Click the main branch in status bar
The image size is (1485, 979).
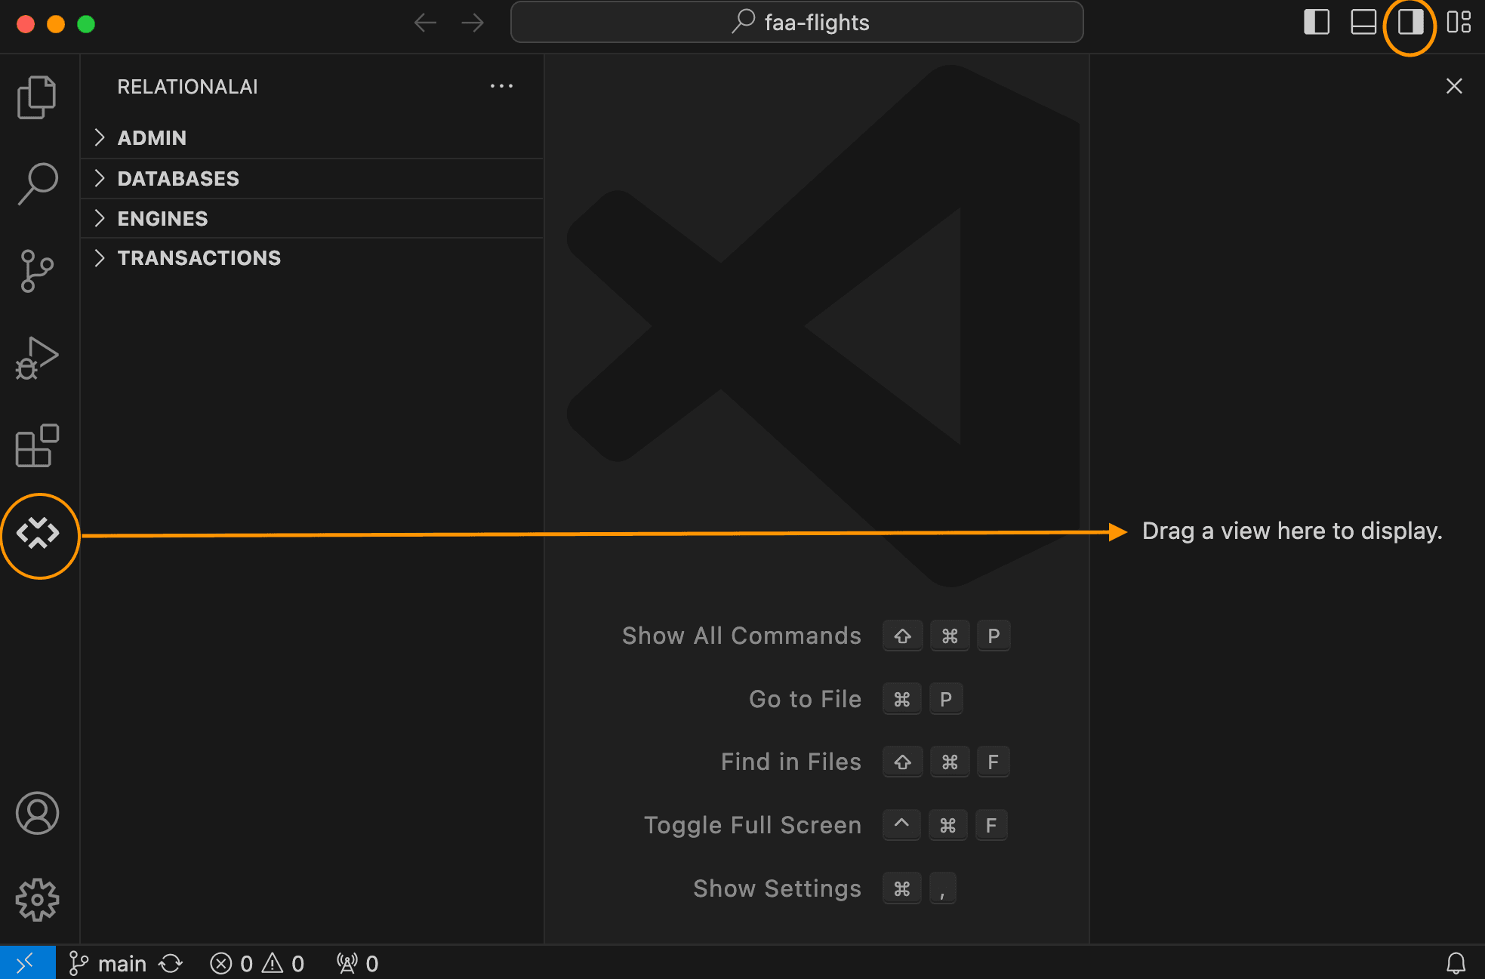point(107,963)
